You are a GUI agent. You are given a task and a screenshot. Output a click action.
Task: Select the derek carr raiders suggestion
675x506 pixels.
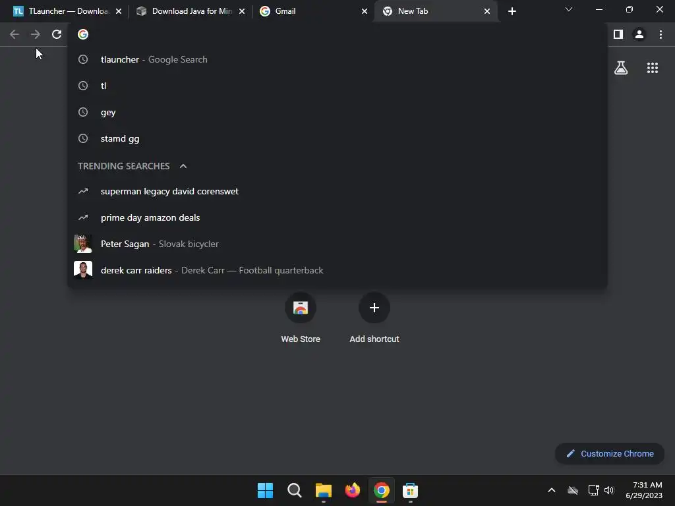coord(337,270)
